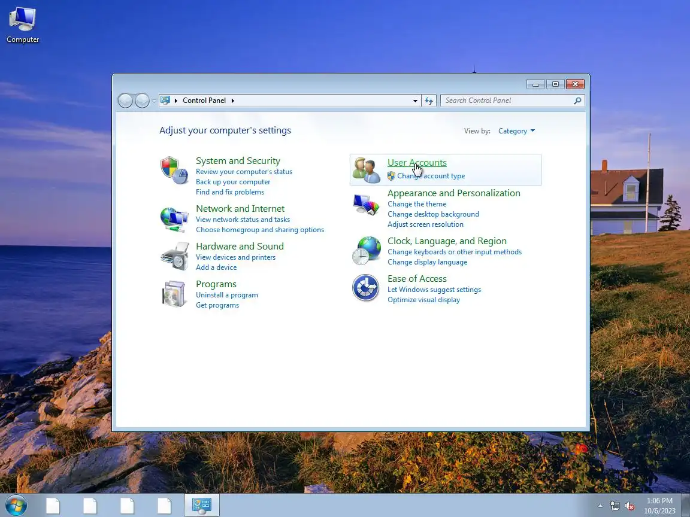690x517 pixels.
Task: Click the search magnifier icon in Control Panel
Action: [x=577, y=101]
